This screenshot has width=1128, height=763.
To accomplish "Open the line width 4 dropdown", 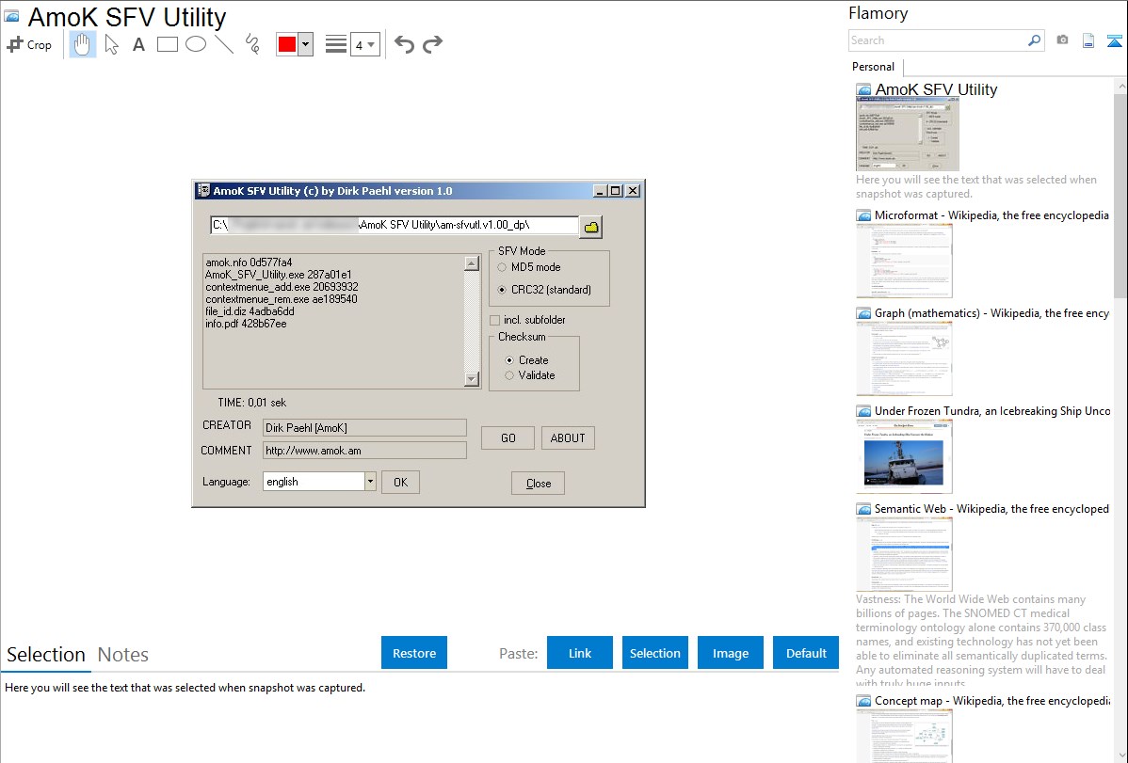I will [x=365, y=45].
